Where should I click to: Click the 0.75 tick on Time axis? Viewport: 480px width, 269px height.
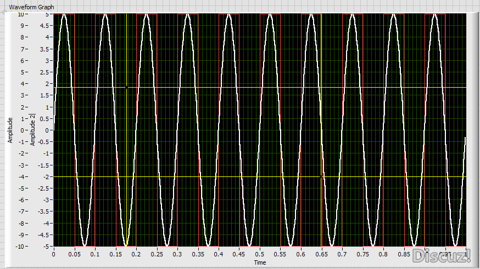coord(363,254)
